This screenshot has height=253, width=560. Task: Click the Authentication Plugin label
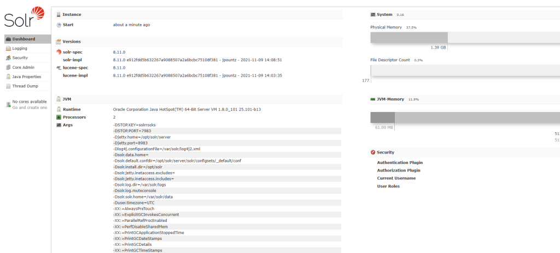(x=400, y=162)
